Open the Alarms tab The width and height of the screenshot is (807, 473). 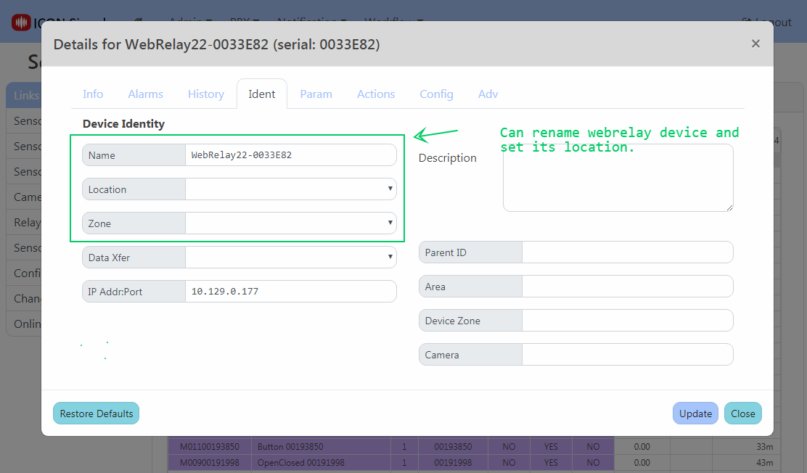(145, 94)
